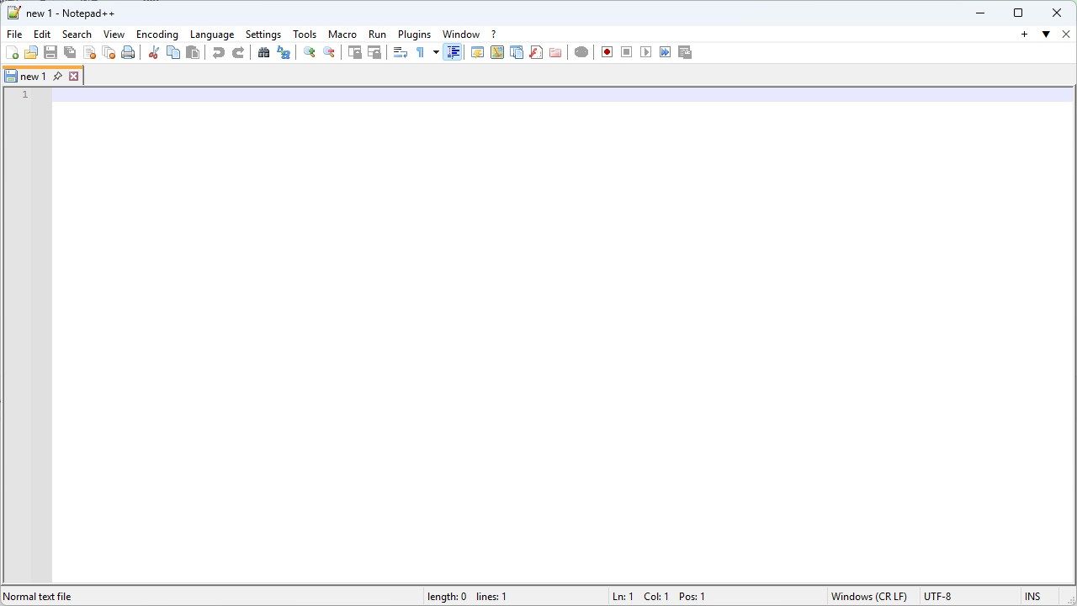Open the Search menu
Image resolution: width=1077 pixels, height=606 pixels.
tap(77, 35)
